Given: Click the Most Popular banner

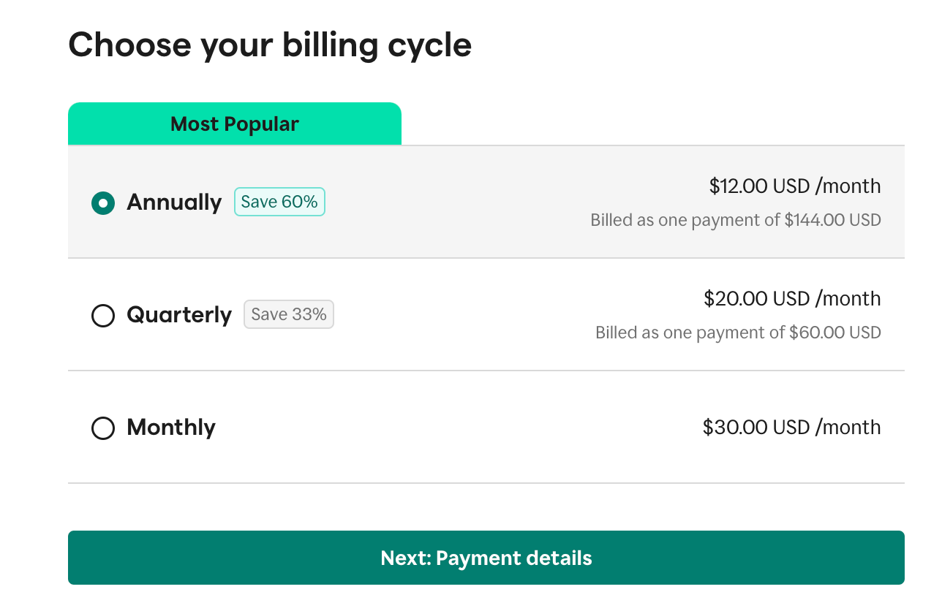Looking at the screenshot, I should (x=234, y=124).
